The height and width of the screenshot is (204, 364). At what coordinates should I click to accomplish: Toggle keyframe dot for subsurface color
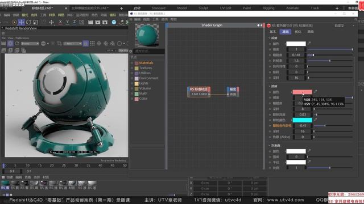pos(270,151)
